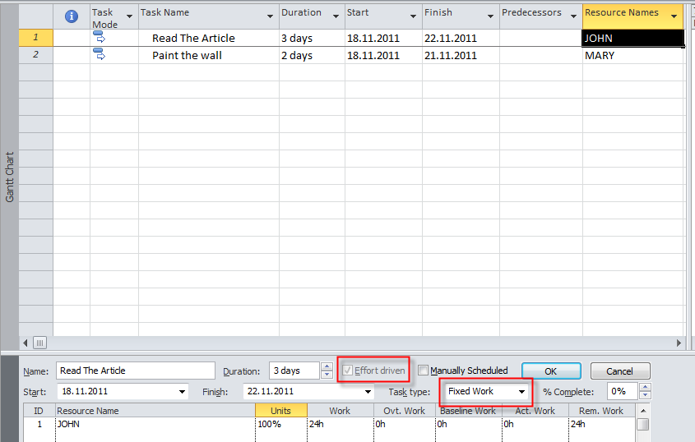The image size is (695, 442).
Task: Click the Name input field
Action: (136, 371)
